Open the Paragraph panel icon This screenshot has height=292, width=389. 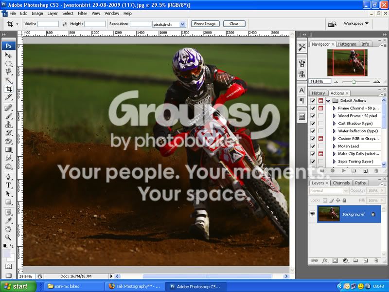point(302,101)
